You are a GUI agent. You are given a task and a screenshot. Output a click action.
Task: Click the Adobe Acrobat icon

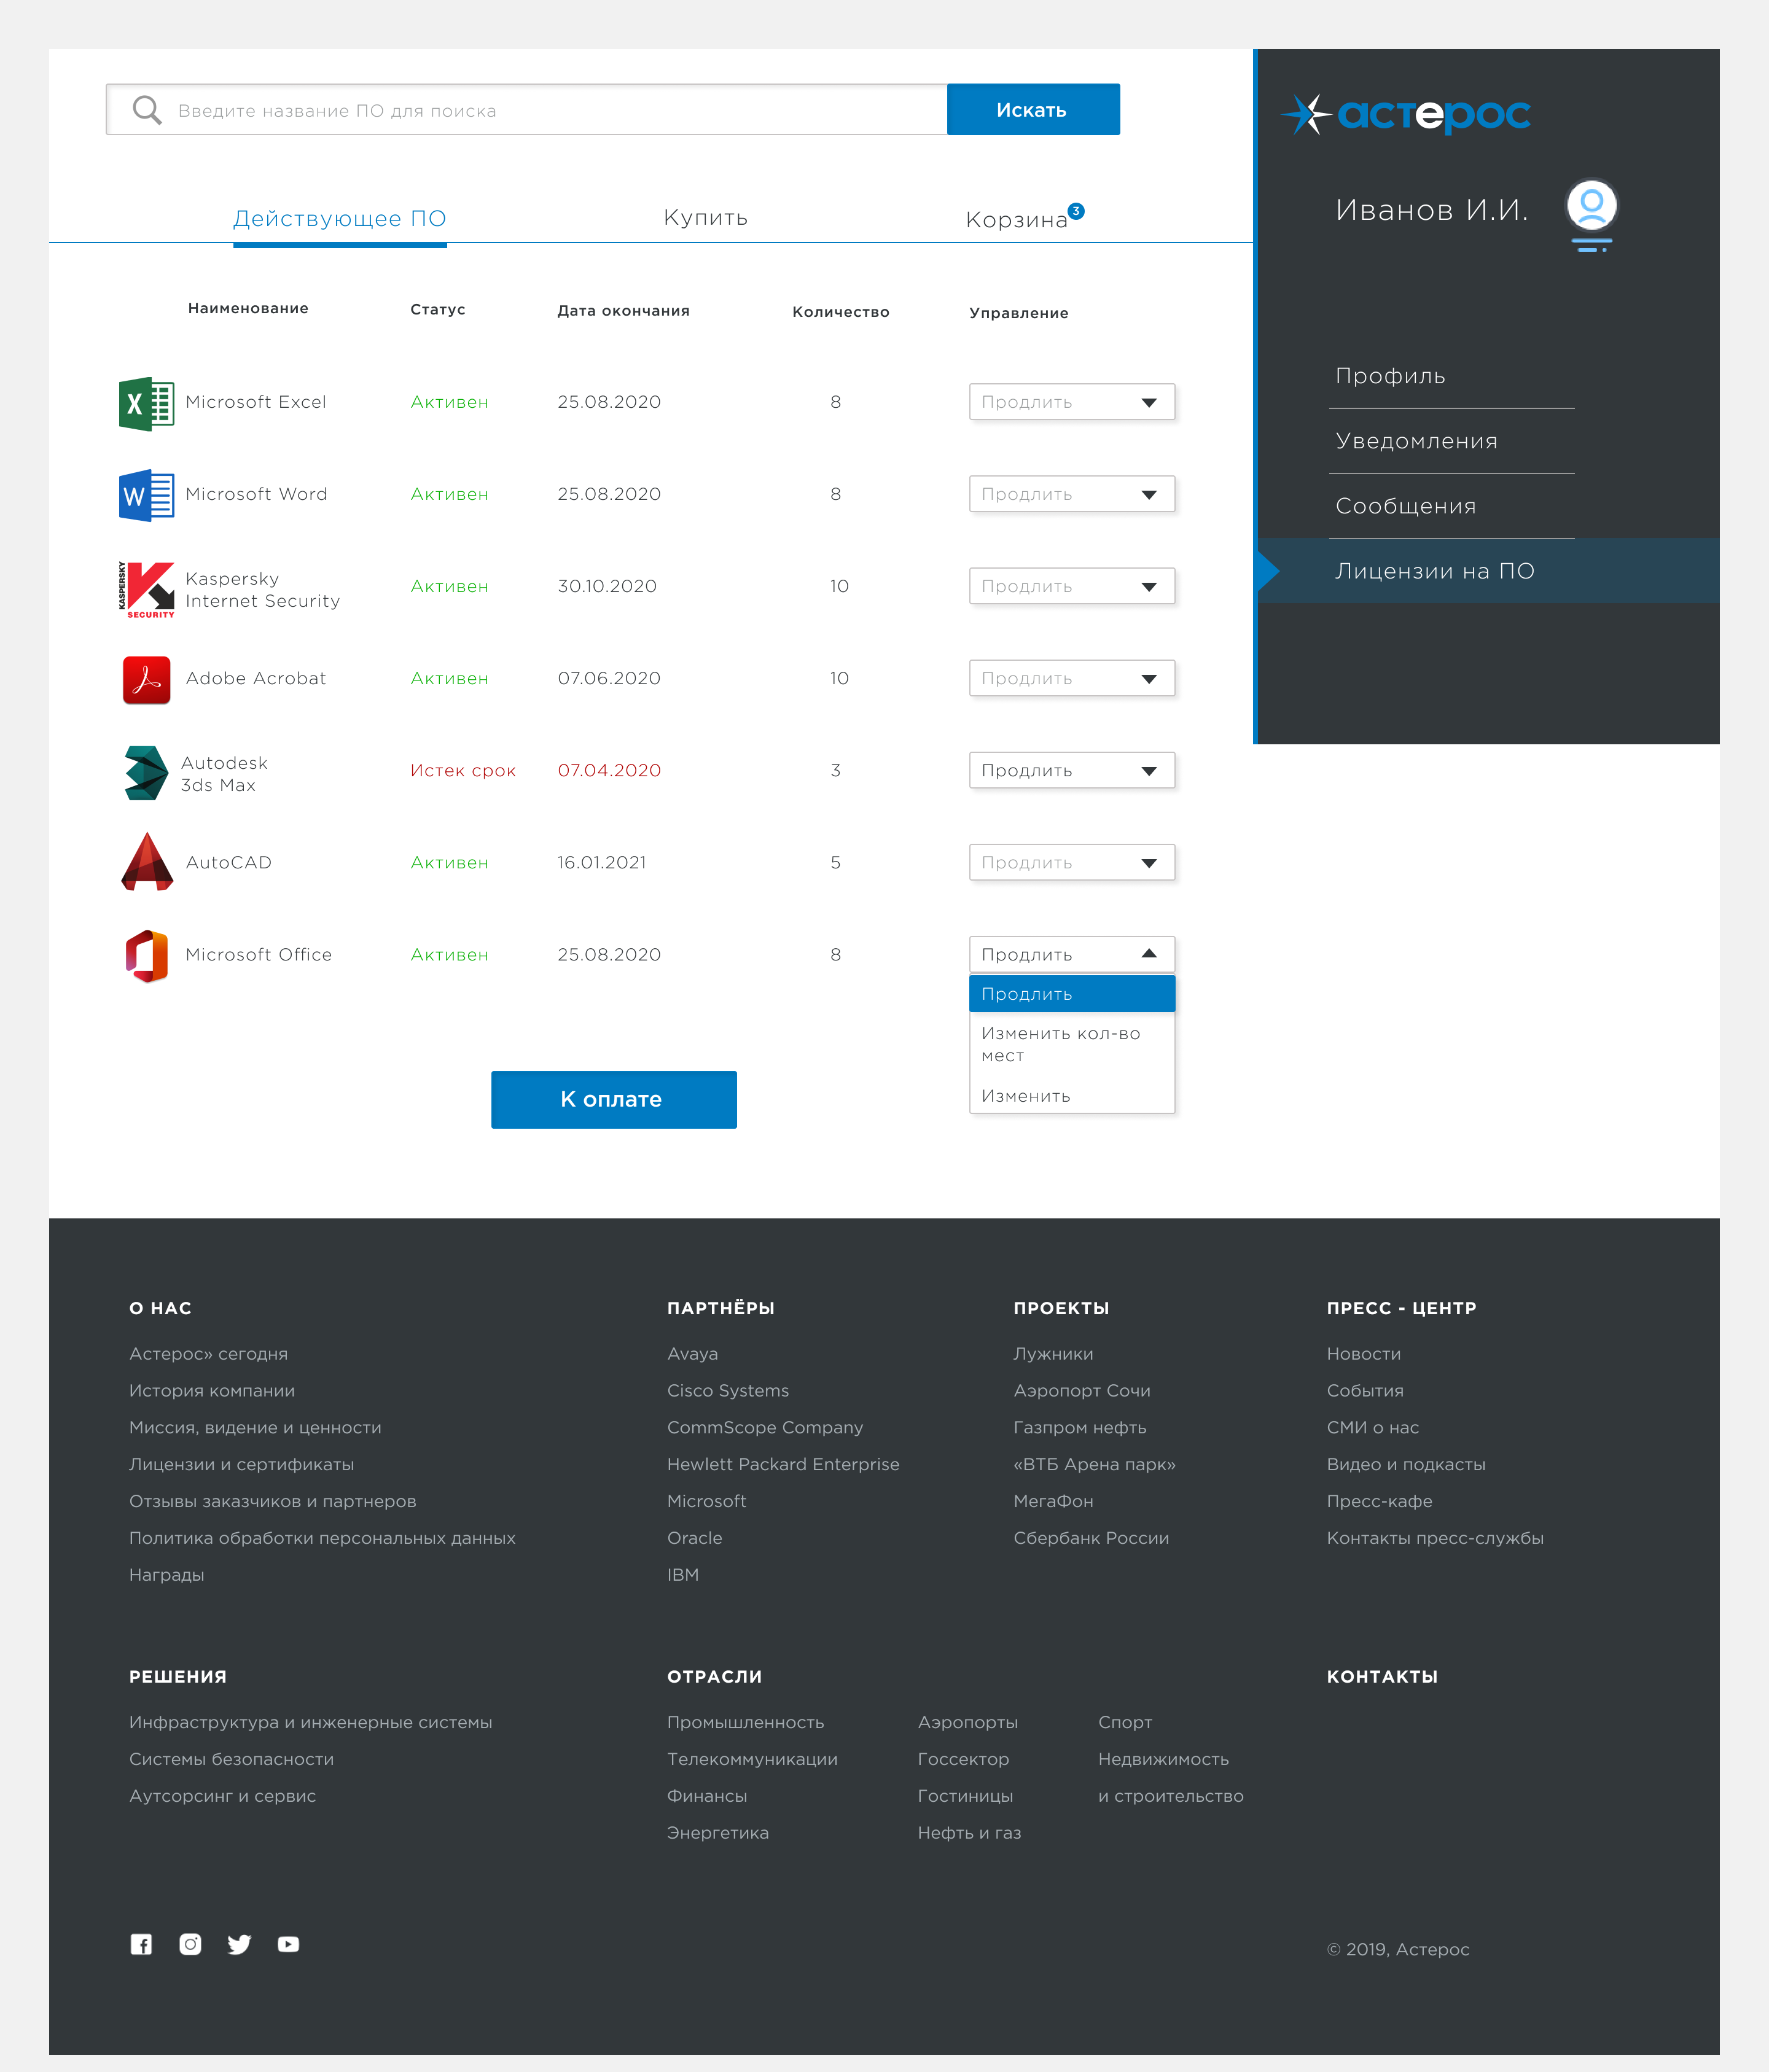(146, 680)
